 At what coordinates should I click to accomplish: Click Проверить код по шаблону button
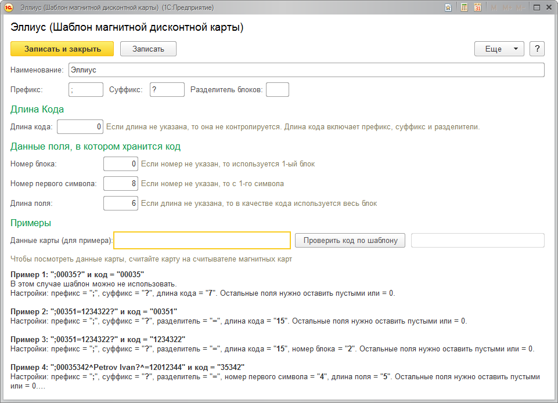pos(350,240)
